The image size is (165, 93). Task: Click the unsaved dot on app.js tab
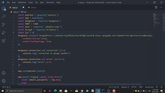click(23, 7)
